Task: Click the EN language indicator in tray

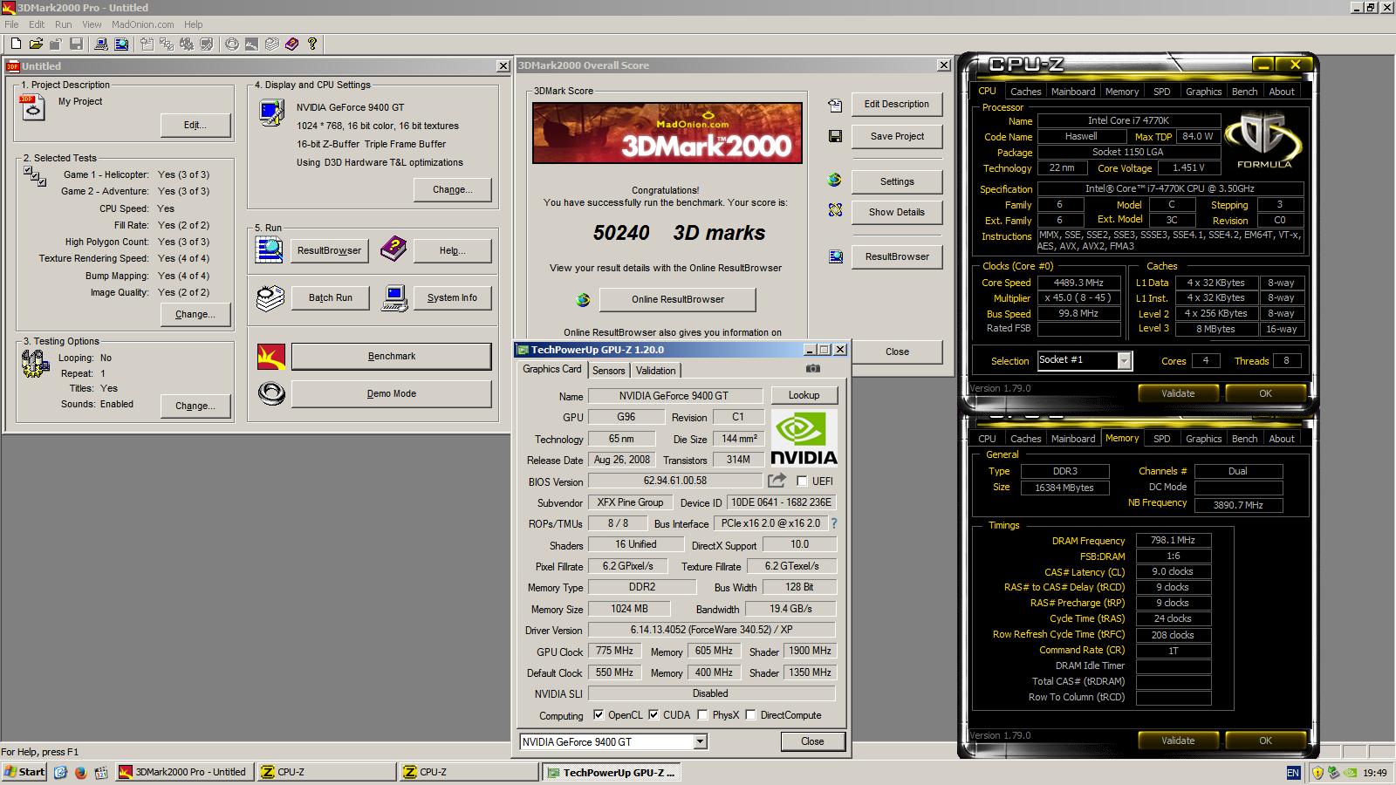Action: pyautogui.click(x=1293, y=773)
